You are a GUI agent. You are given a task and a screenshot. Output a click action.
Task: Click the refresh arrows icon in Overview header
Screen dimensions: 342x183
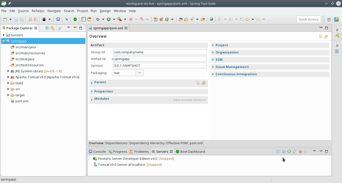326,36
